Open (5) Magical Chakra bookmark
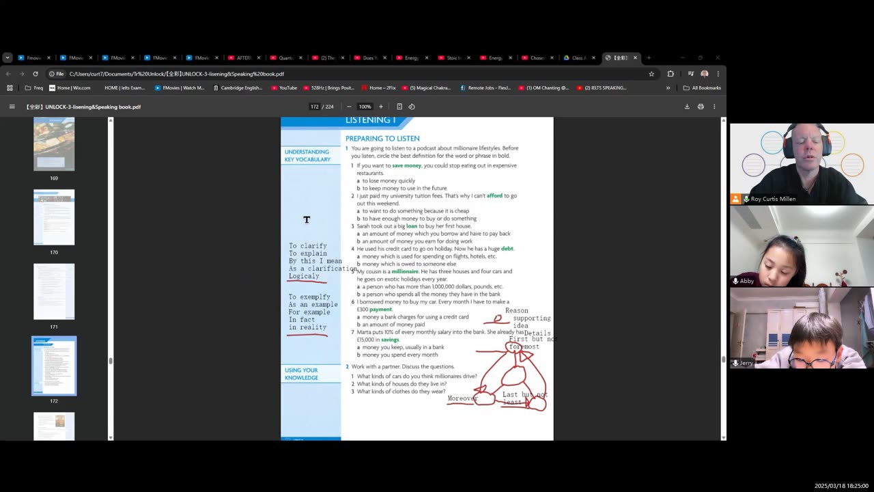This screenshot has height=492, width=874. coord(427,87)
